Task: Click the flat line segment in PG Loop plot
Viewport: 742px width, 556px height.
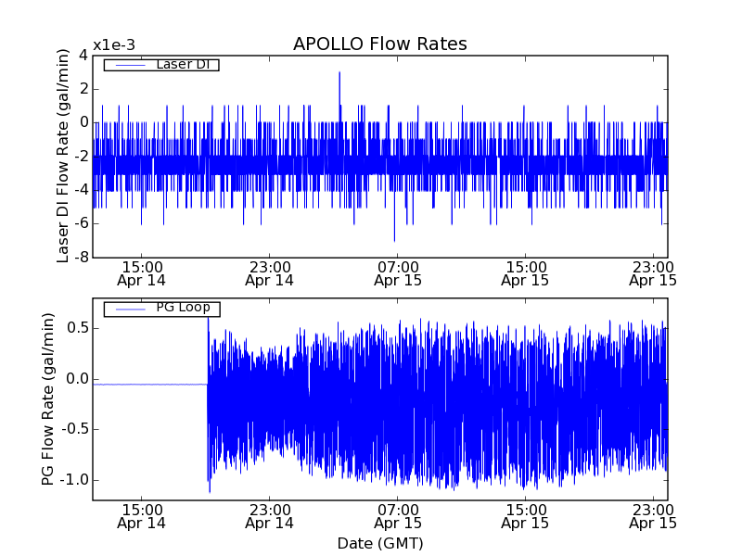Action: pos(148,384)
